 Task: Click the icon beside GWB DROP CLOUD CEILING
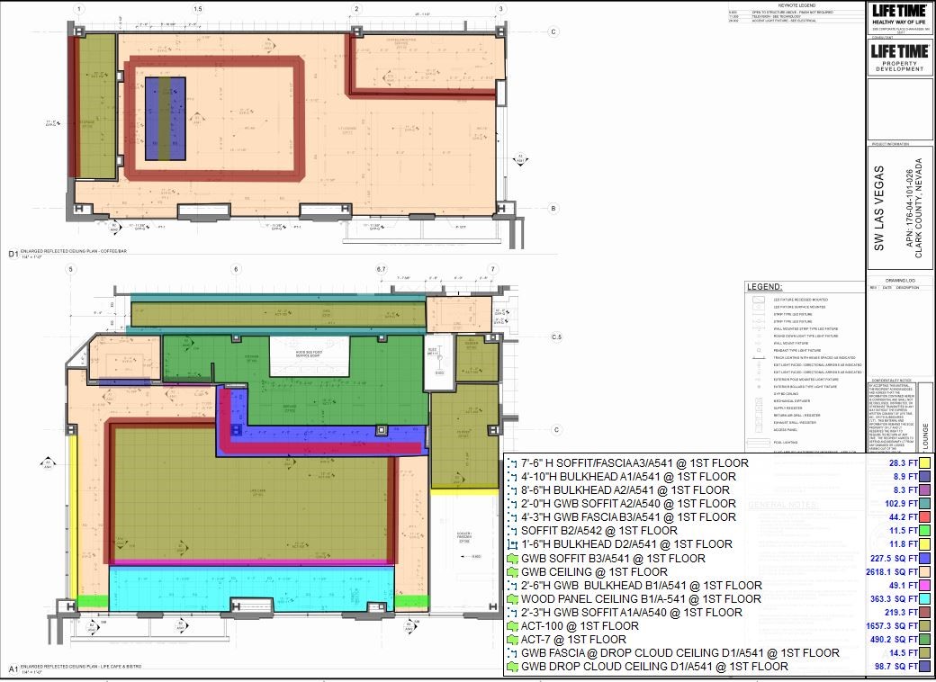pyautogui.click(x=512, y=667)
